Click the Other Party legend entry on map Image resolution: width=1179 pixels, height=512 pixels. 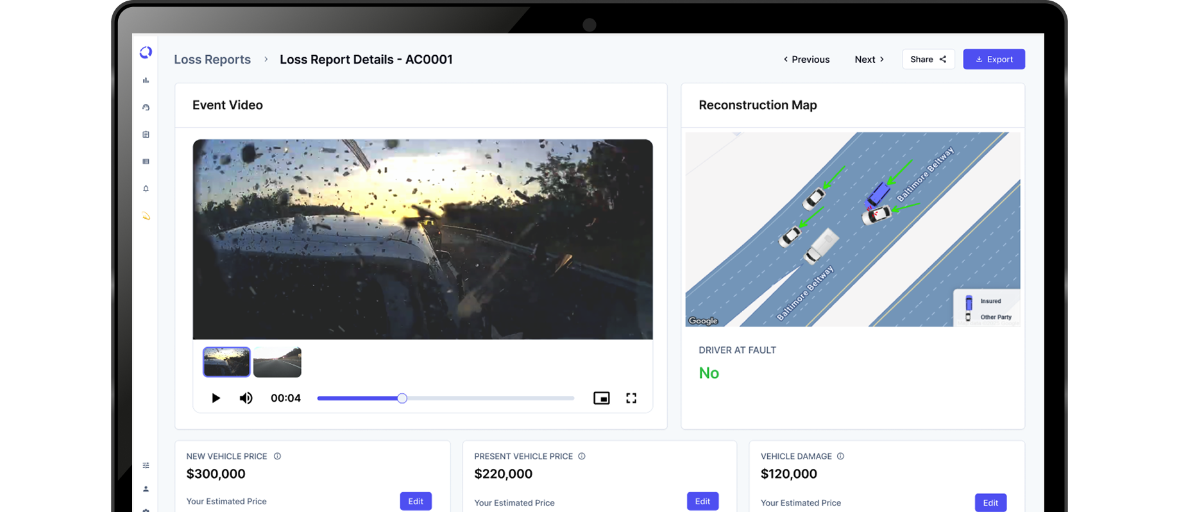988,317
